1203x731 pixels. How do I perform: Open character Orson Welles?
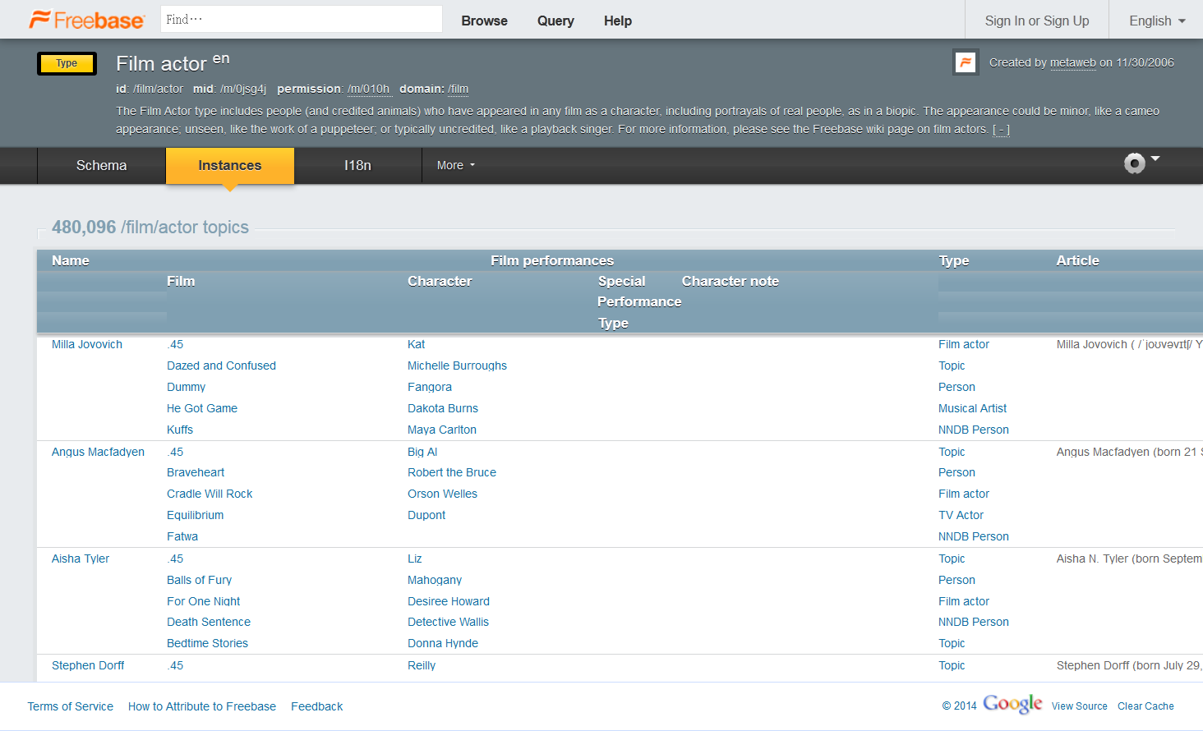tap(442, 494)
